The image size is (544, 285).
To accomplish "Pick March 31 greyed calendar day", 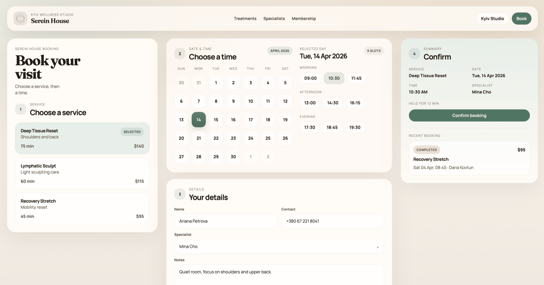I will click(x=199, y=83).
